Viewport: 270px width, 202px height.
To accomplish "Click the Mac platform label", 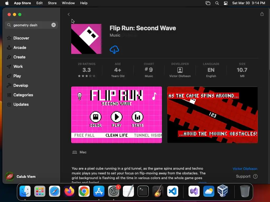I will 83,152.
